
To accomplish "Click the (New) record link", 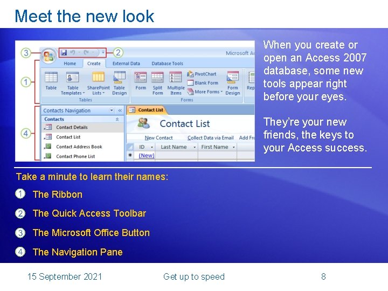I will click(147, 155).
